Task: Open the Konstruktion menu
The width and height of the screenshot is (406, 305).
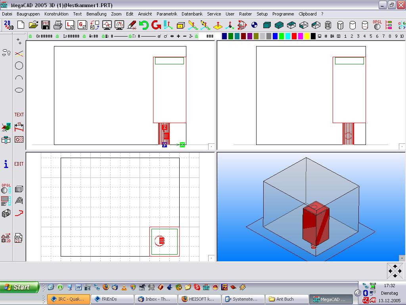Action: [56, 14]
